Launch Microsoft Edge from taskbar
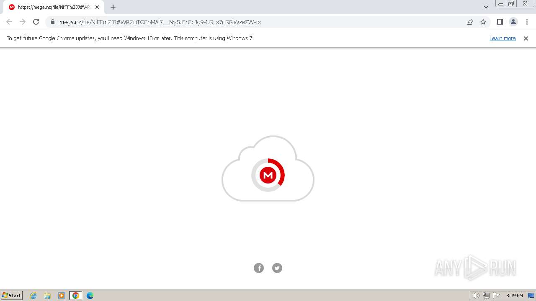536x301 pixels. click(90, 296)
